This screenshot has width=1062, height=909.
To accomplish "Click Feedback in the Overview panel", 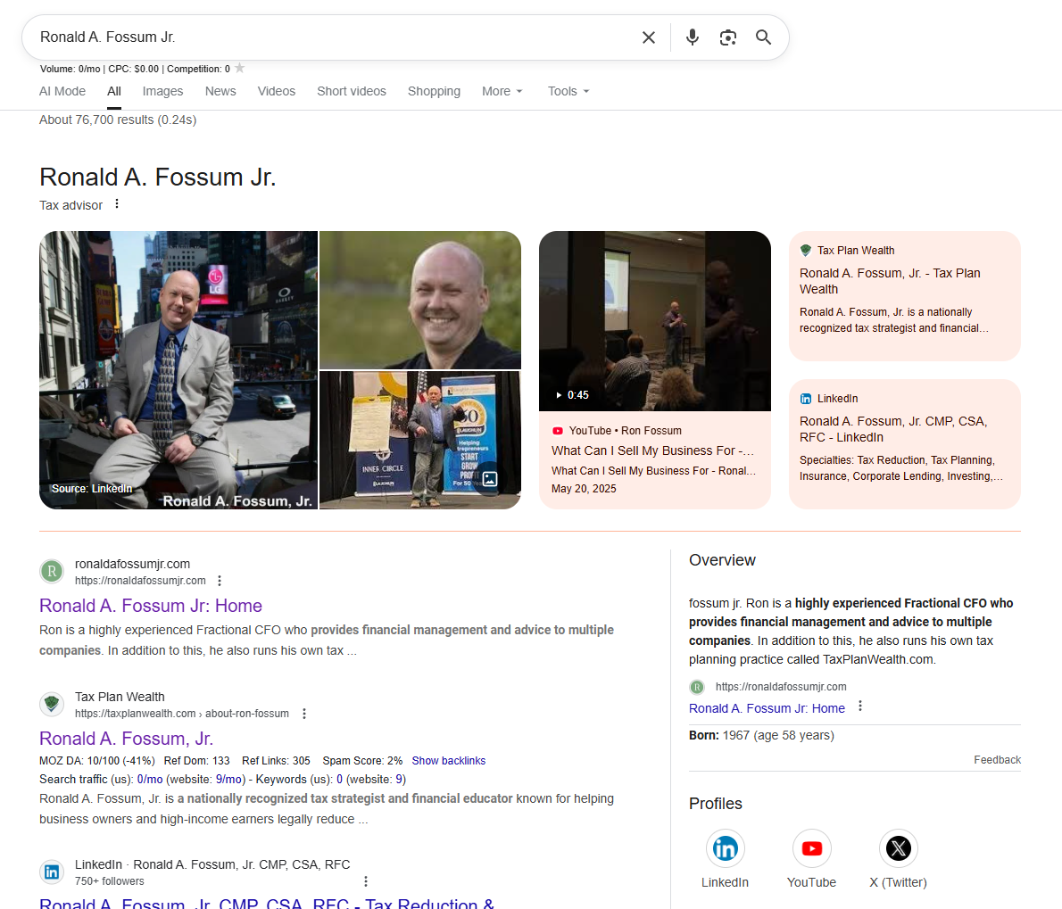I will click(997, 760).
